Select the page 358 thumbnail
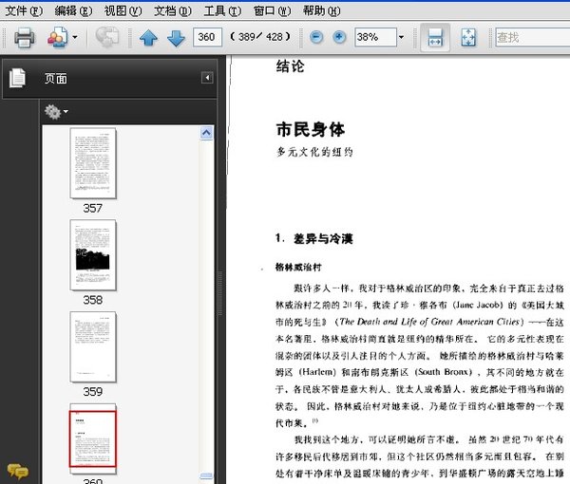570x484 pixels. click(92, 255)
